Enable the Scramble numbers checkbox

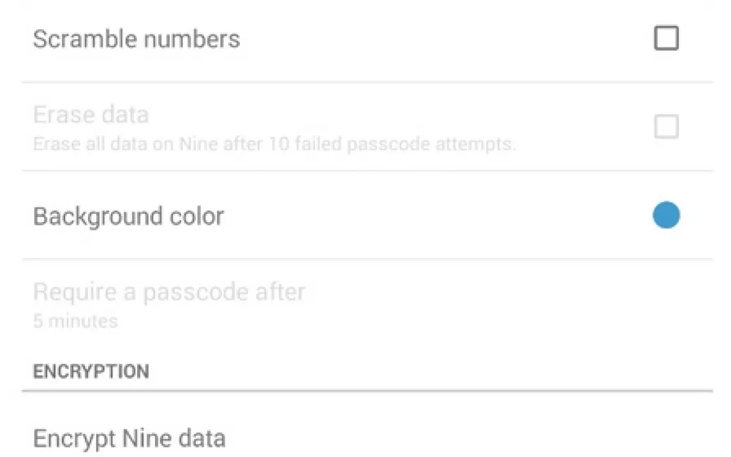pyautogui.click(x=666, y=39)
